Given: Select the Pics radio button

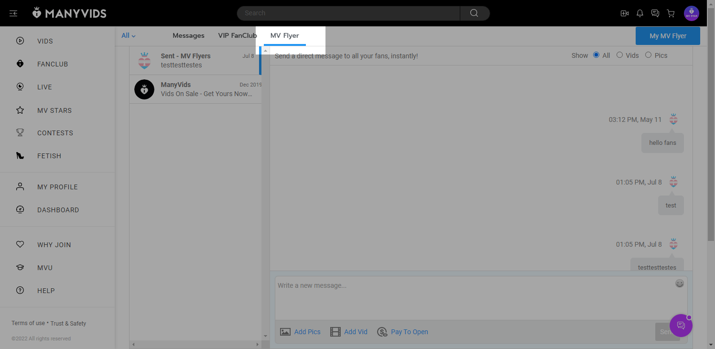Looking at the screenshot, I should [648, 55].
